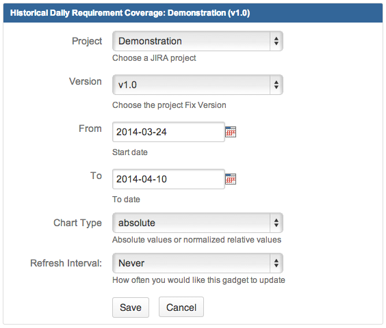Open the calendar picker for To date
This screenshot has height=328, width=386.
coord(231,179)
